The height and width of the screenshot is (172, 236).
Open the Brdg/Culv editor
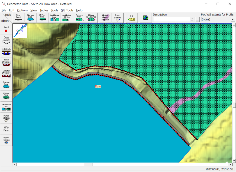6,51
